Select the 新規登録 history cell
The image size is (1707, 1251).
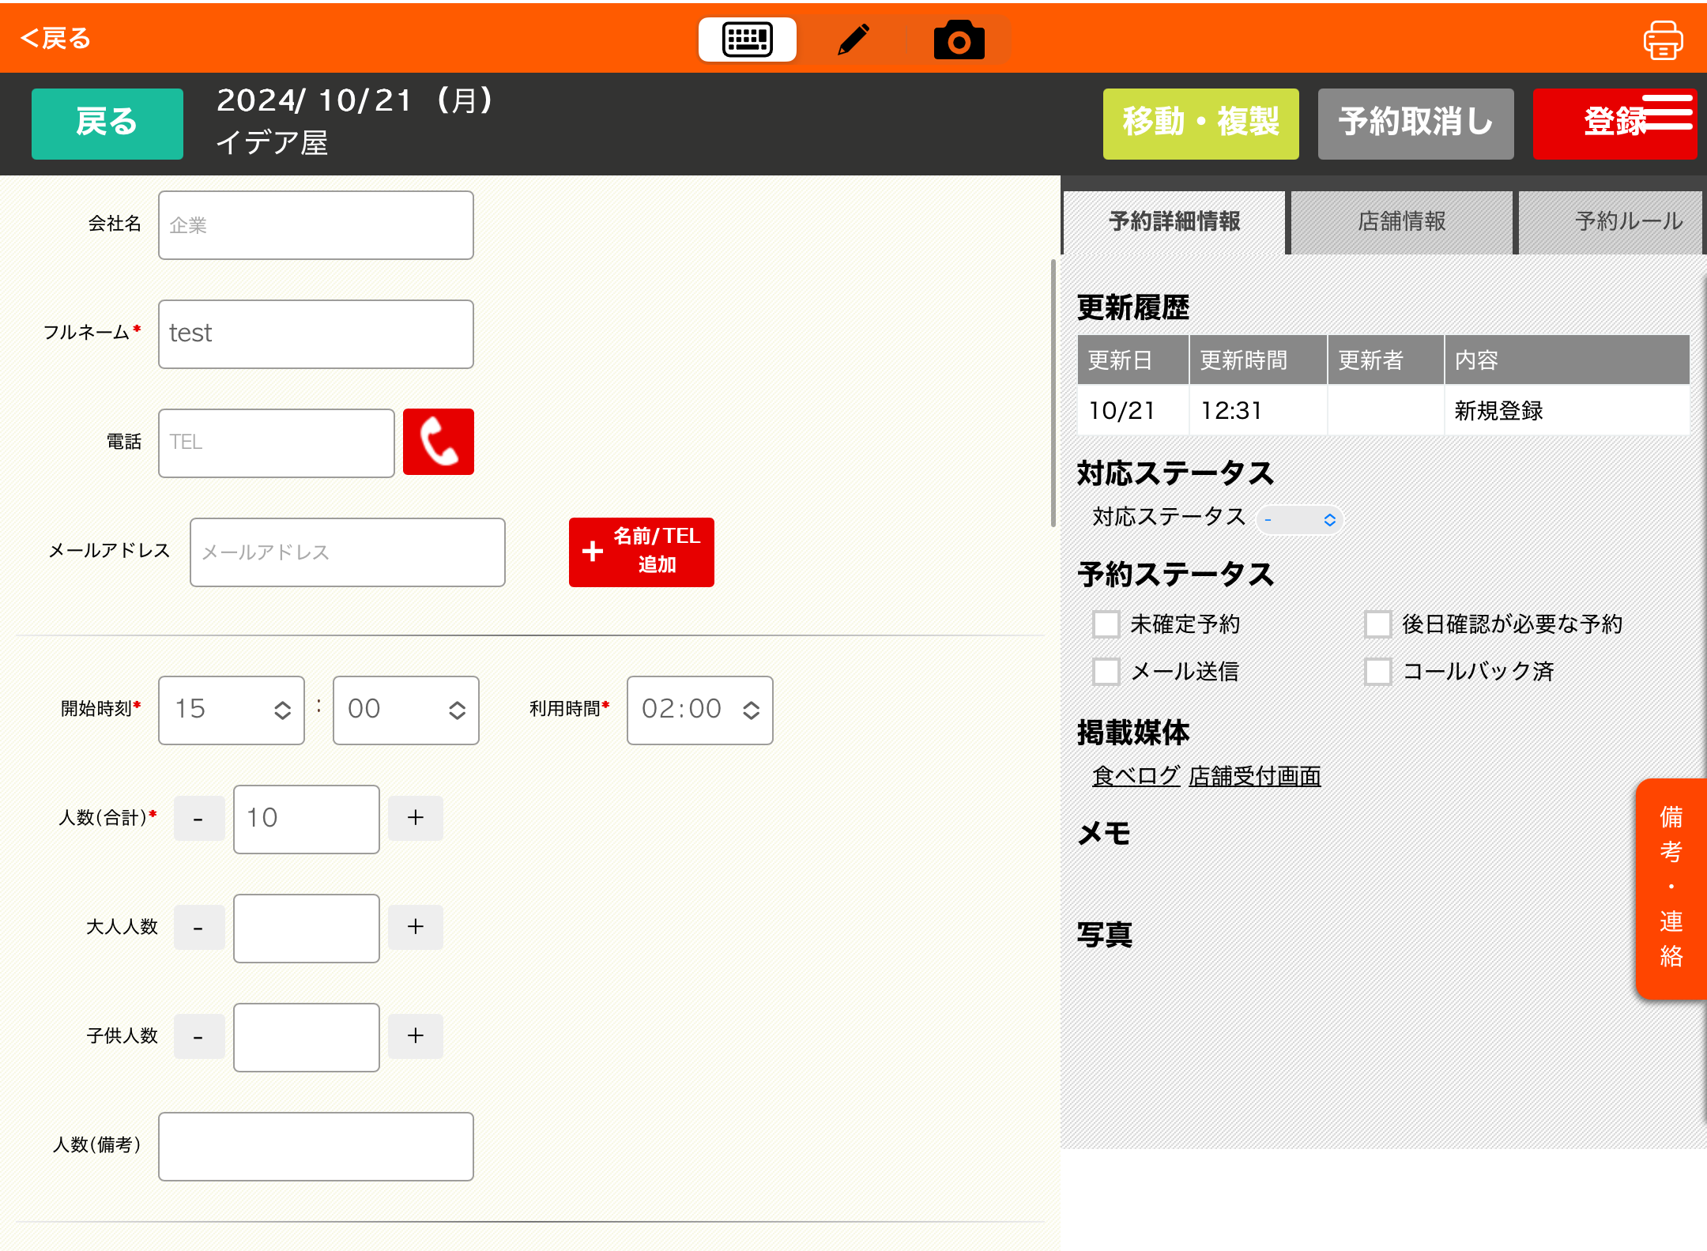(1566, 410)
